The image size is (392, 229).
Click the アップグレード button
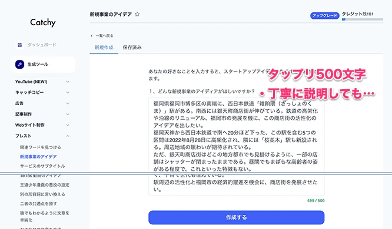tap(325, 15)
